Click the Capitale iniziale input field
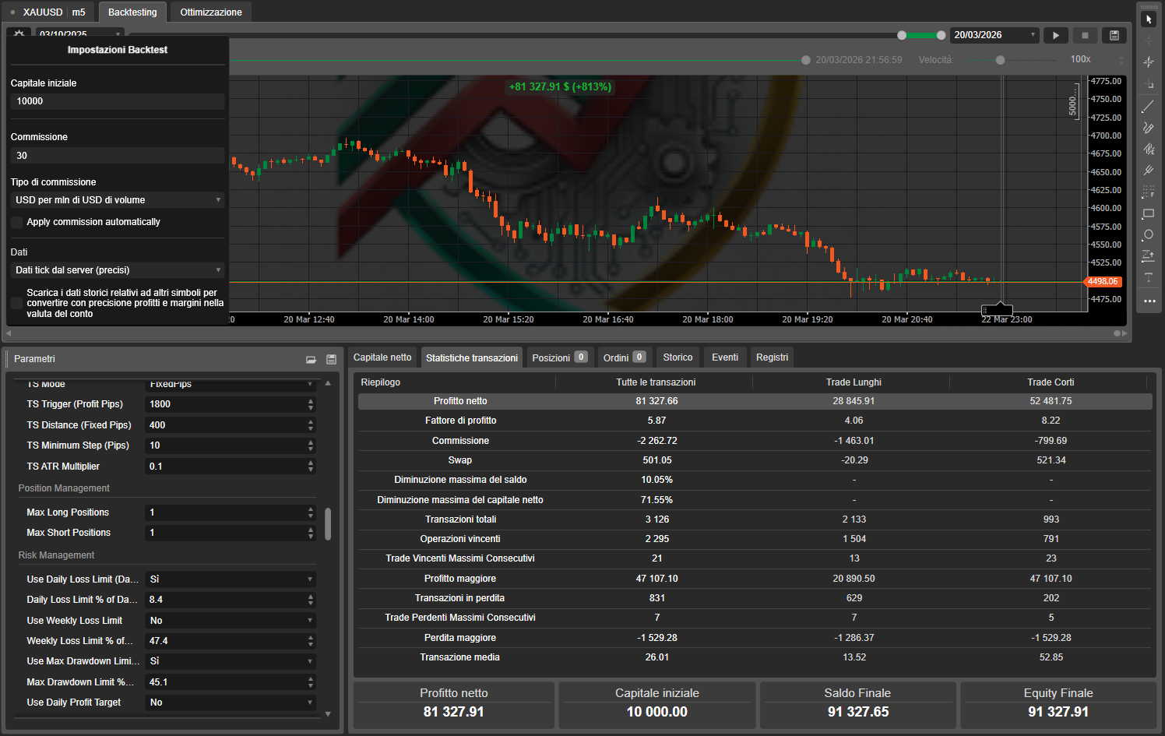Viewport: 1165px width, 736px height. [116, 100]
